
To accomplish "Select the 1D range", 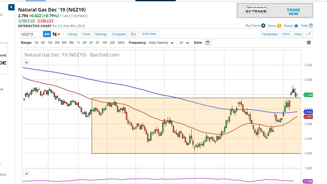I will click(36, 43).
